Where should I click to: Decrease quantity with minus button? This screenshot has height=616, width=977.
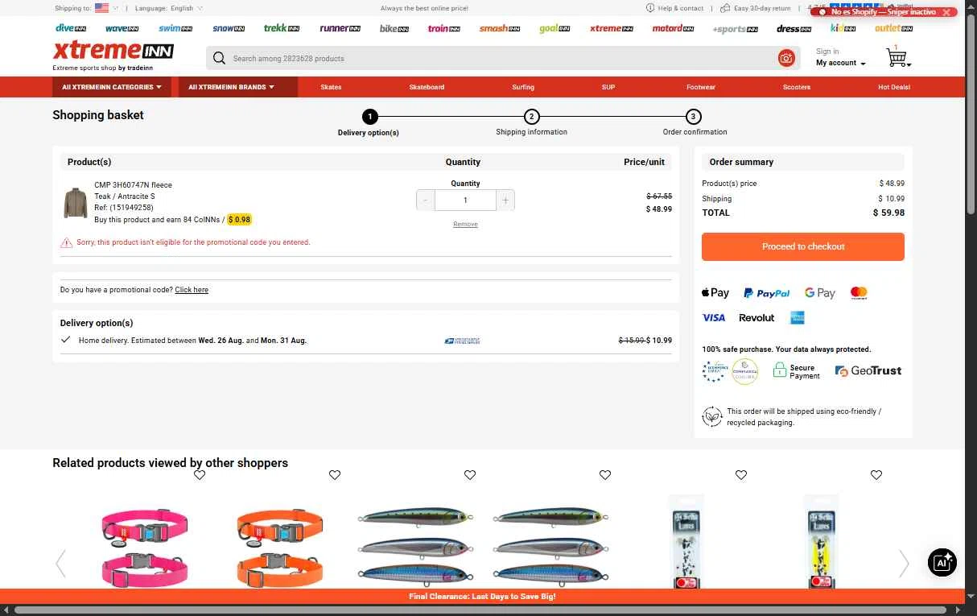pos(426,201)
